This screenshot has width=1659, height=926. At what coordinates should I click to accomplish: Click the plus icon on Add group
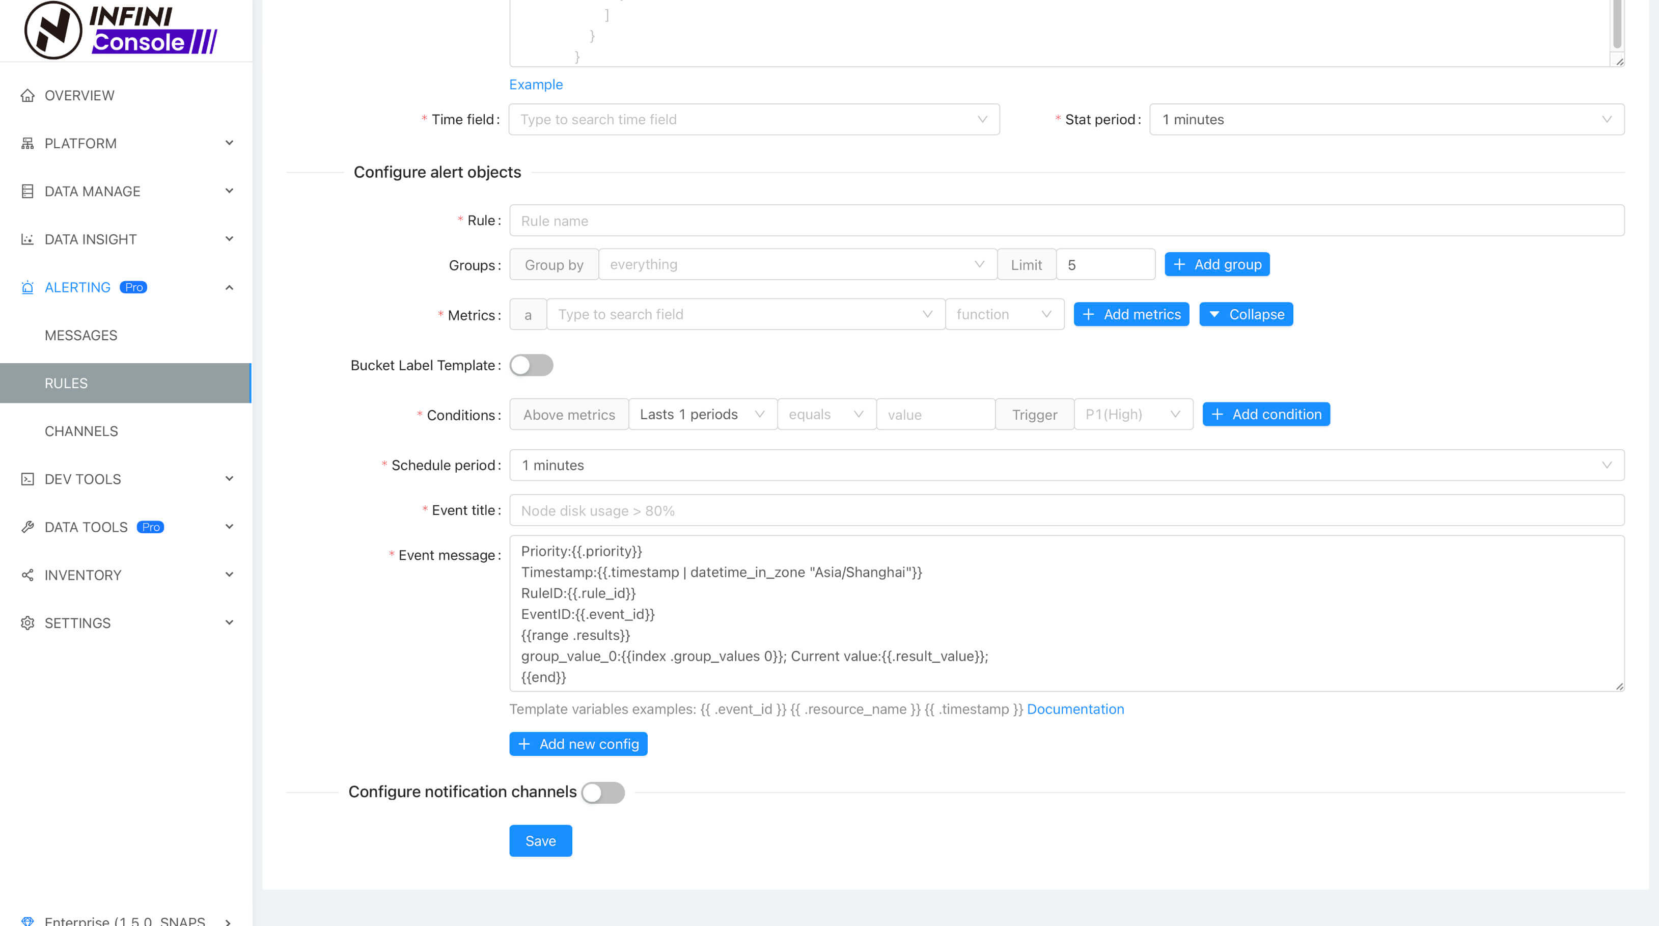1179,264
